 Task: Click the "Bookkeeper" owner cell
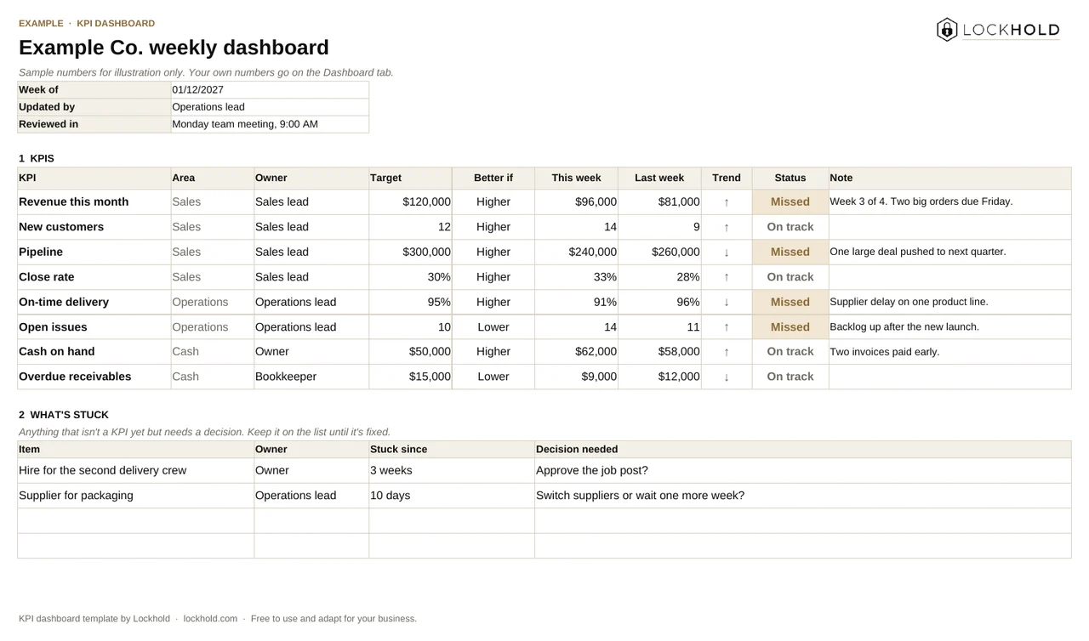311,377
